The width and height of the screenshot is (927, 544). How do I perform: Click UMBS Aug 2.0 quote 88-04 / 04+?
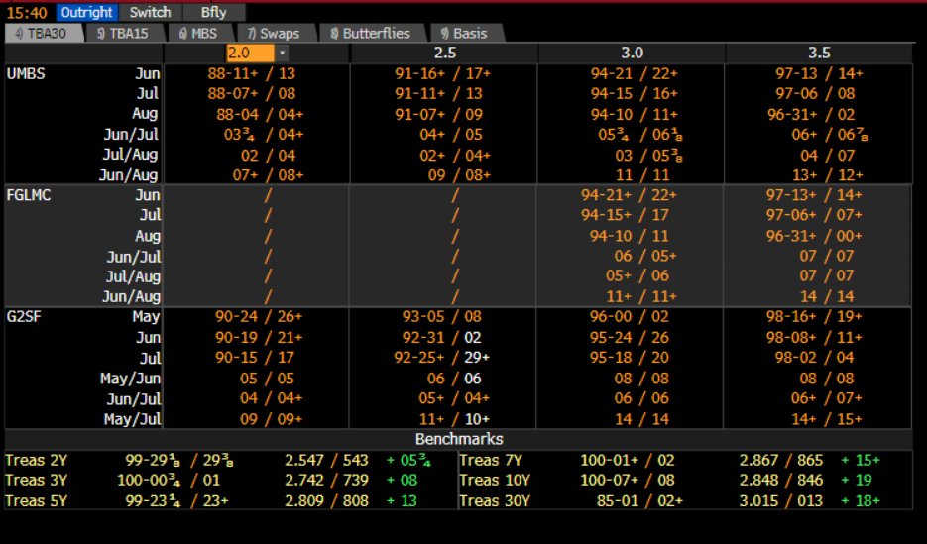point(260,114)
